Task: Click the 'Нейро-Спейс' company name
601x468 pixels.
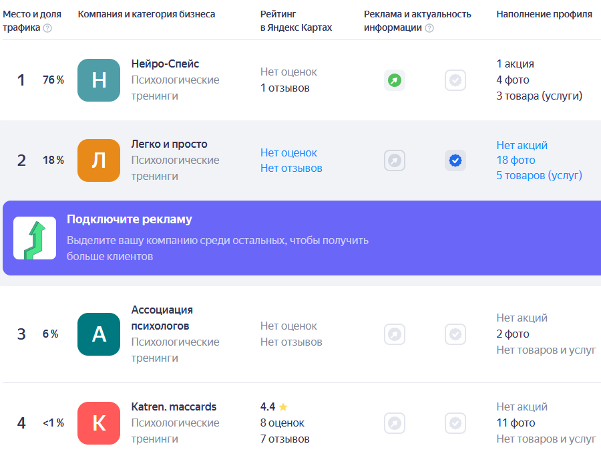Action: pos(165,64)
